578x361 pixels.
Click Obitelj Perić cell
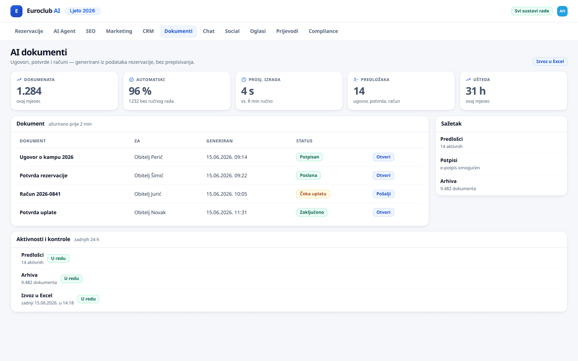149,157
